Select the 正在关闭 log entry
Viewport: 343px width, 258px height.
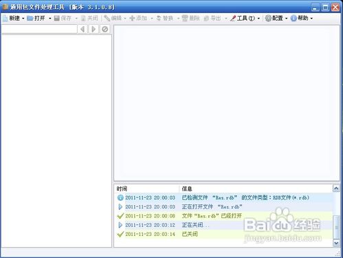coord(224,225)
